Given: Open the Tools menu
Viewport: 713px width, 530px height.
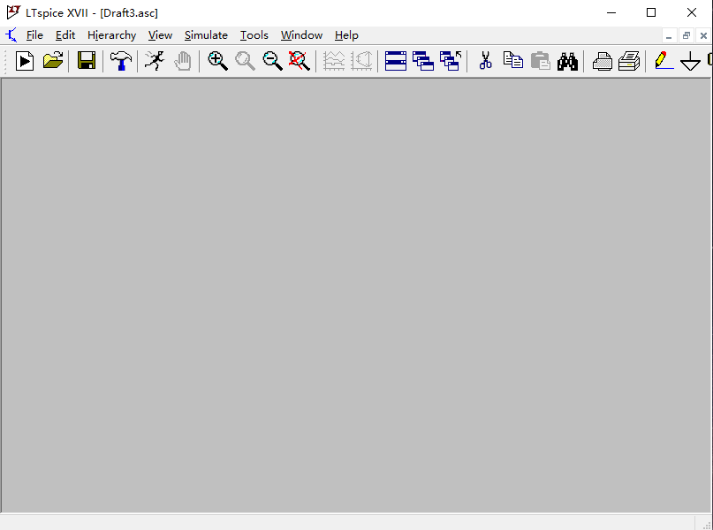Looking at the screenshot, I should [x=254, y=35].
